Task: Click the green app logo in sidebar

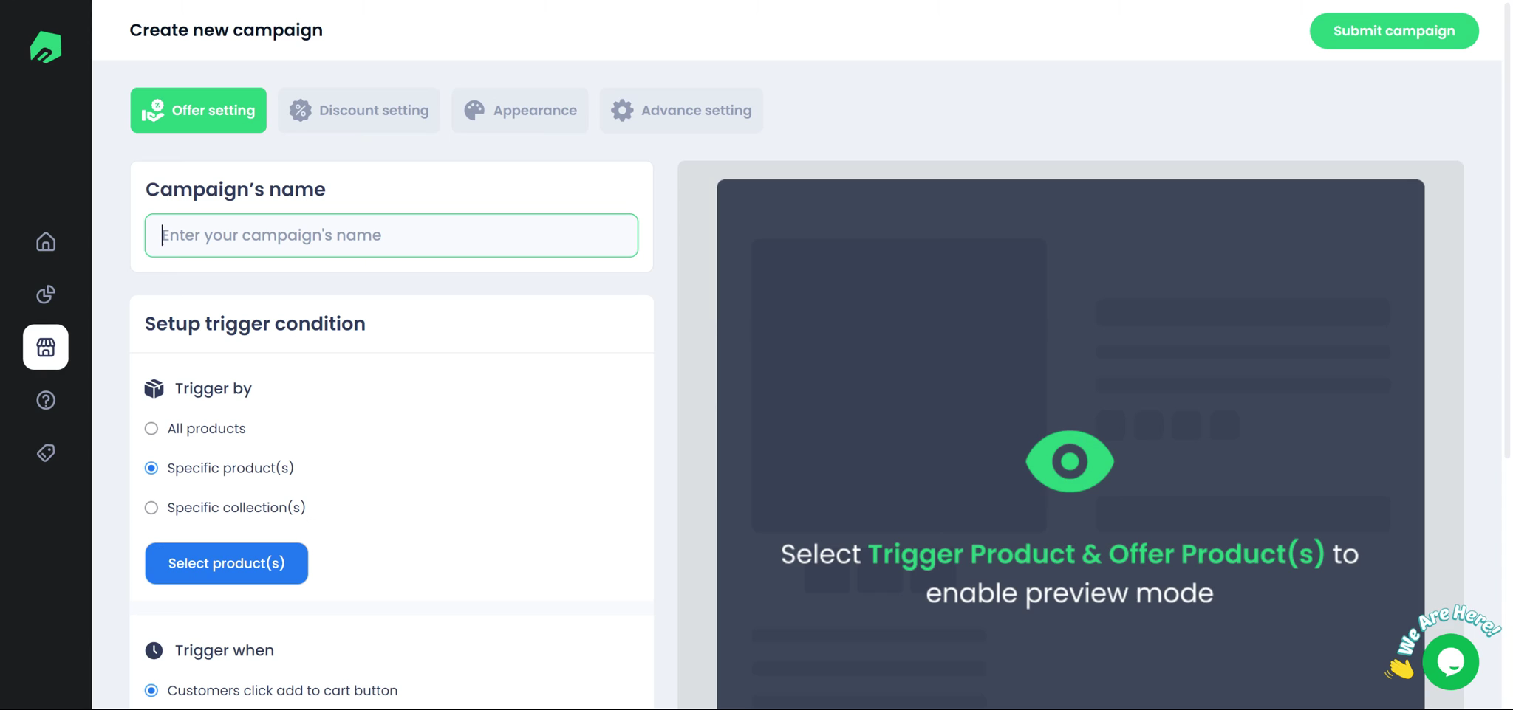Action: 45,46
